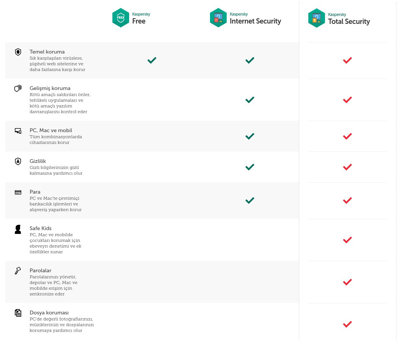Click the Kaspersky Internet Security logo icon
Image resolution: width=401 pixels, height=341 pixels.
pos(218,18)
